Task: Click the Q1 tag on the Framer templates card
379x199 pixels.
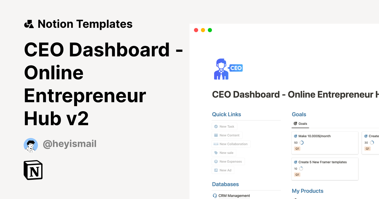Action: point(297,175)
